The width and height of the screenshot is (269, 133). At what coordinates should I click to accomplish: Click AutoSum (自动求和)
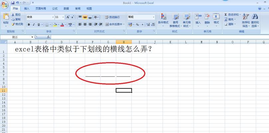click(x=232, y=15)
